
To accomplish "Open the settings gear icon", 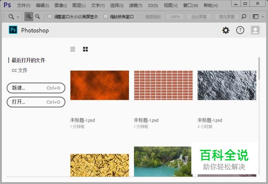I will (226, 30).
